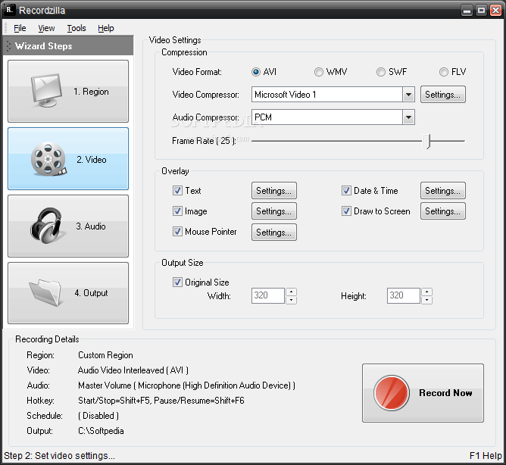Screen dimensions: 506x465
Task: Click the Frame Rate slider thumb
Action: 427,142
